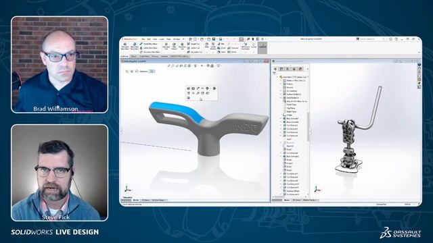Open the Motion Study 1 tab in the left document
Viewport: 433px width, 243px height.
[159, 200]
